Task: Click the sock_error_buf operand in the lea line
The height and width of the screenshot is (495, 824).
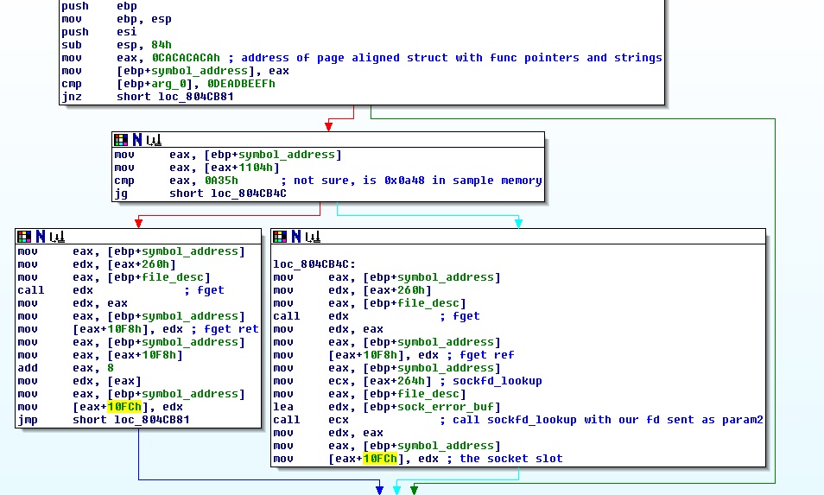Action: (x=445, y=407)
